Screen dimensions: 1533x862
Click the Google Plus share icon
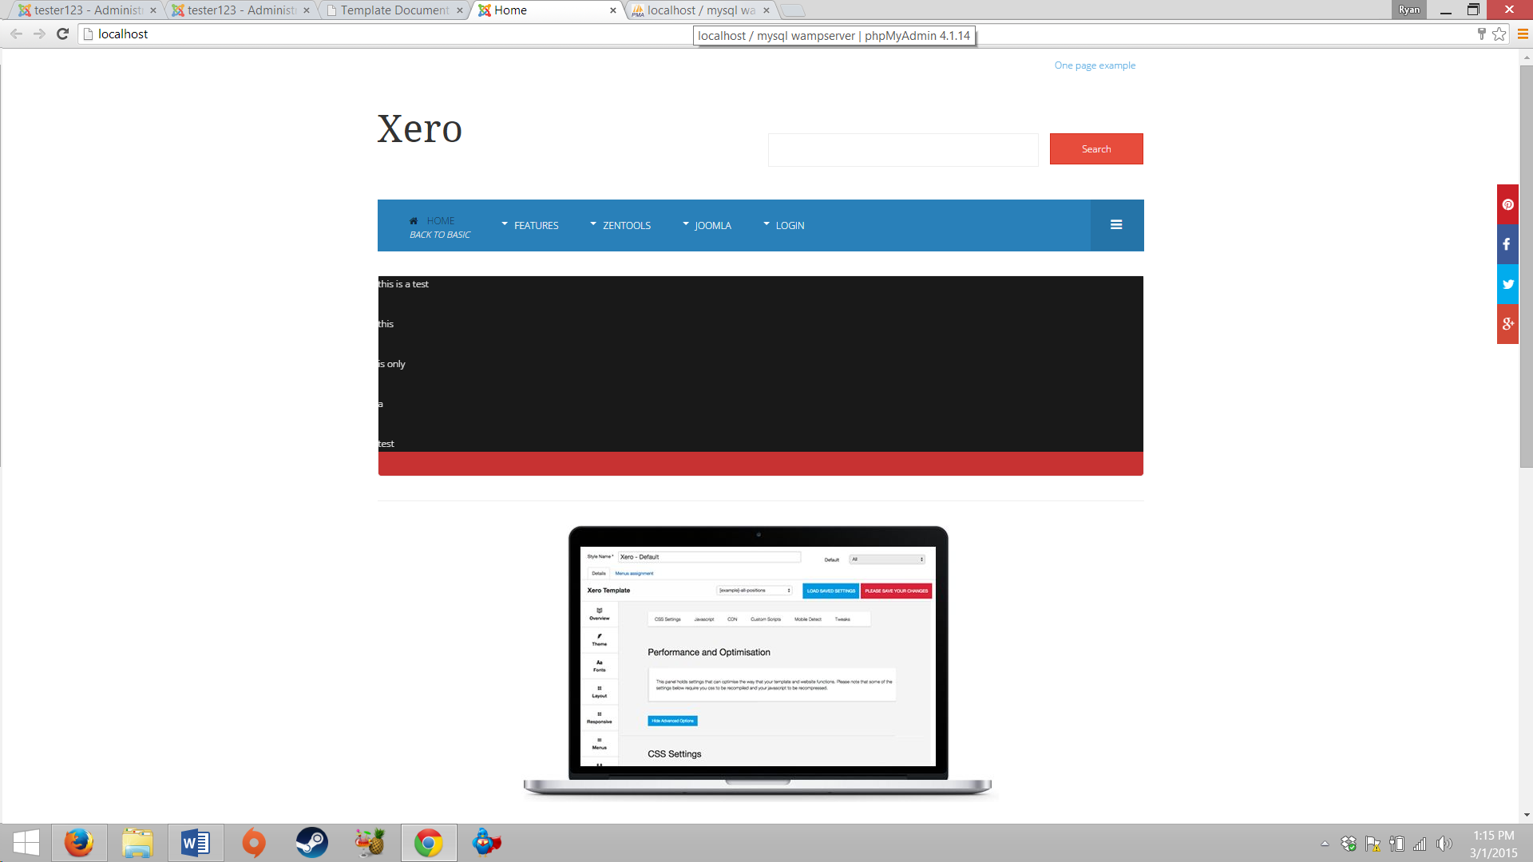click(x=1507, y=324)
